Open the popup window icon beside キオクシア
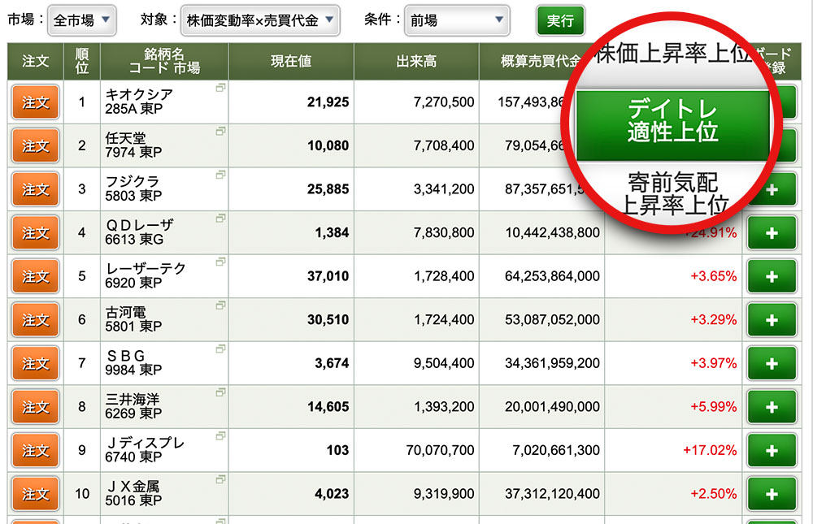Image resolution: width=813 pixels, height=524 pixels. click(x=220, y=87)
